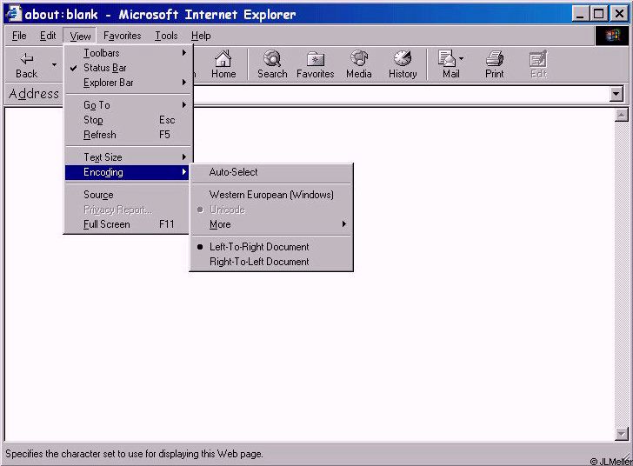This screenshot has height=466, width=633.
Task: Open the Edit menu in the menu bar
Action: 48,36
